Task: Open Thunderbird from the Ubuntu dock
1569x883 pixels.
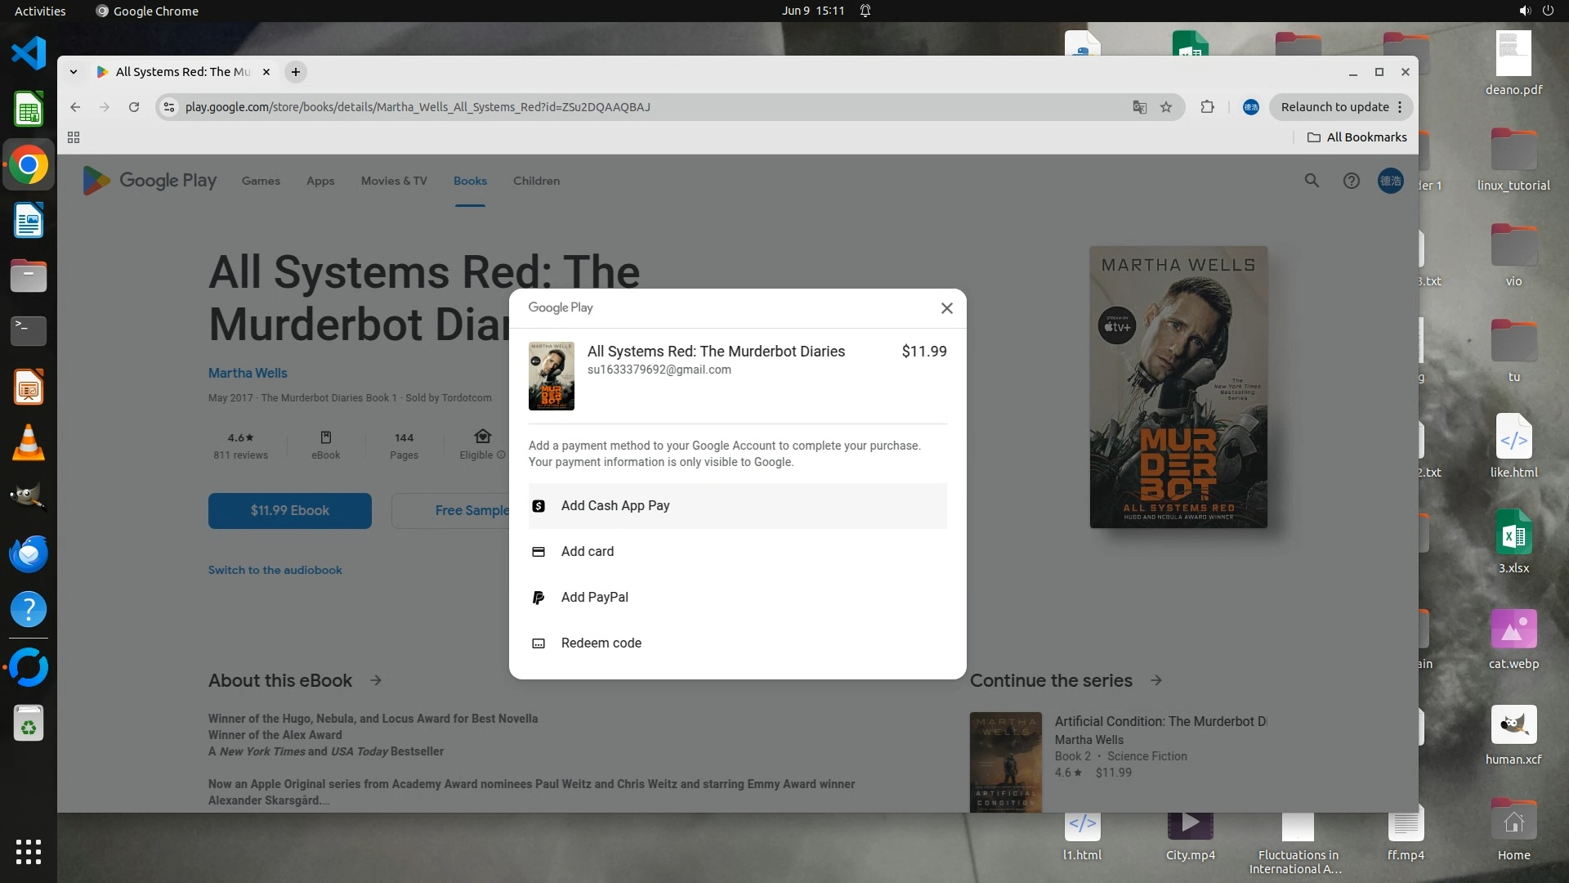Action: (x=29, y=554)
